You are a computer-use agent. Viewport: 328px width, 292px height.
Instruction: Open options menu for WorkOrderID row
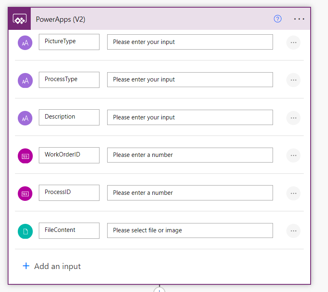click(293, 155)
